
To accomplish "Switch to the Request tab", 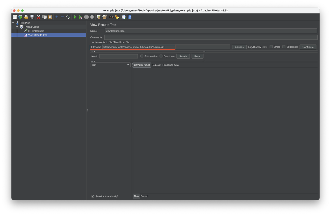I will (x=156, y=65).
